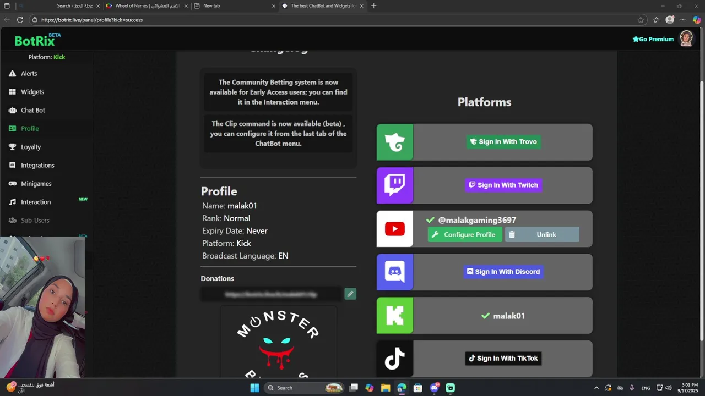Open Microsoft Store from the taskbar

[418, 388]
